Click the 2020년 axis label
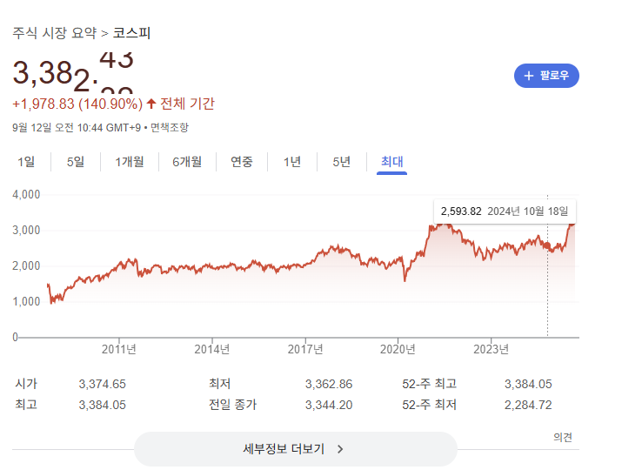Screen dimensions: 622x470 398,349
